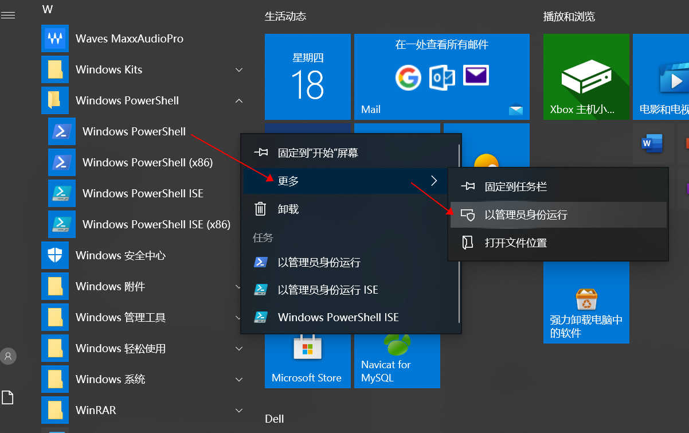Click the Dell group header

(x=275, y=419)
